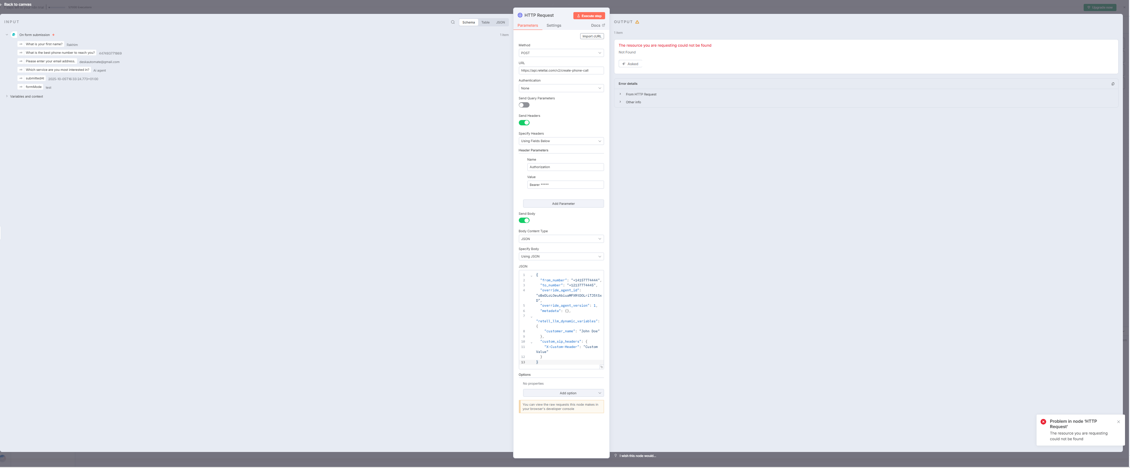Click the HTTP Request globe icon
Viewport: 1130px width, 468px height.
coord(520,15)
